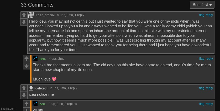Upvote the deleted user's comment
Image resolution: width=220 pixels, height=111 pixels.
(x=24, y=88)
